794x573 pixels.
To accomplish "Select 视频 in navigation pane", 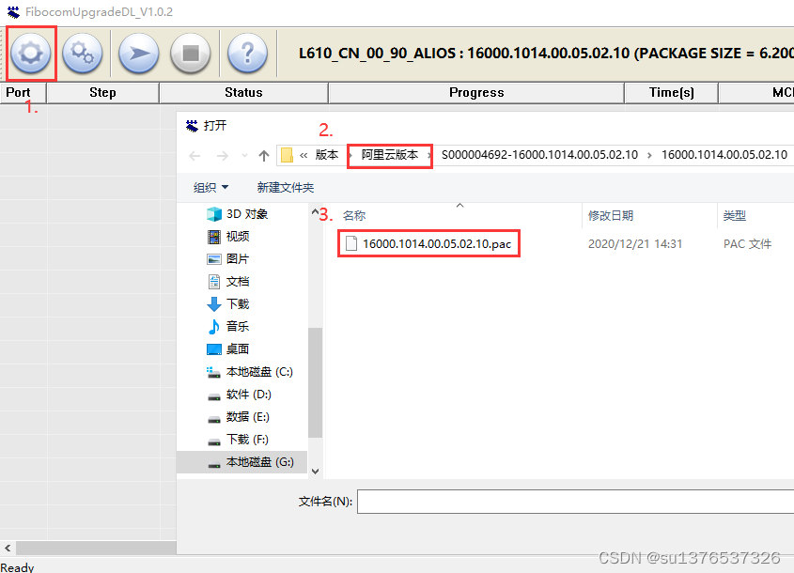I will 228,237.
